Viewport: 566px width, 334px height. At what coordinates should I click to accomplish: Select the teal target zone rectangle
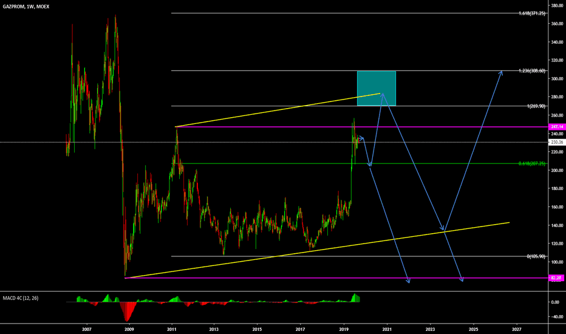pos(377,89)
